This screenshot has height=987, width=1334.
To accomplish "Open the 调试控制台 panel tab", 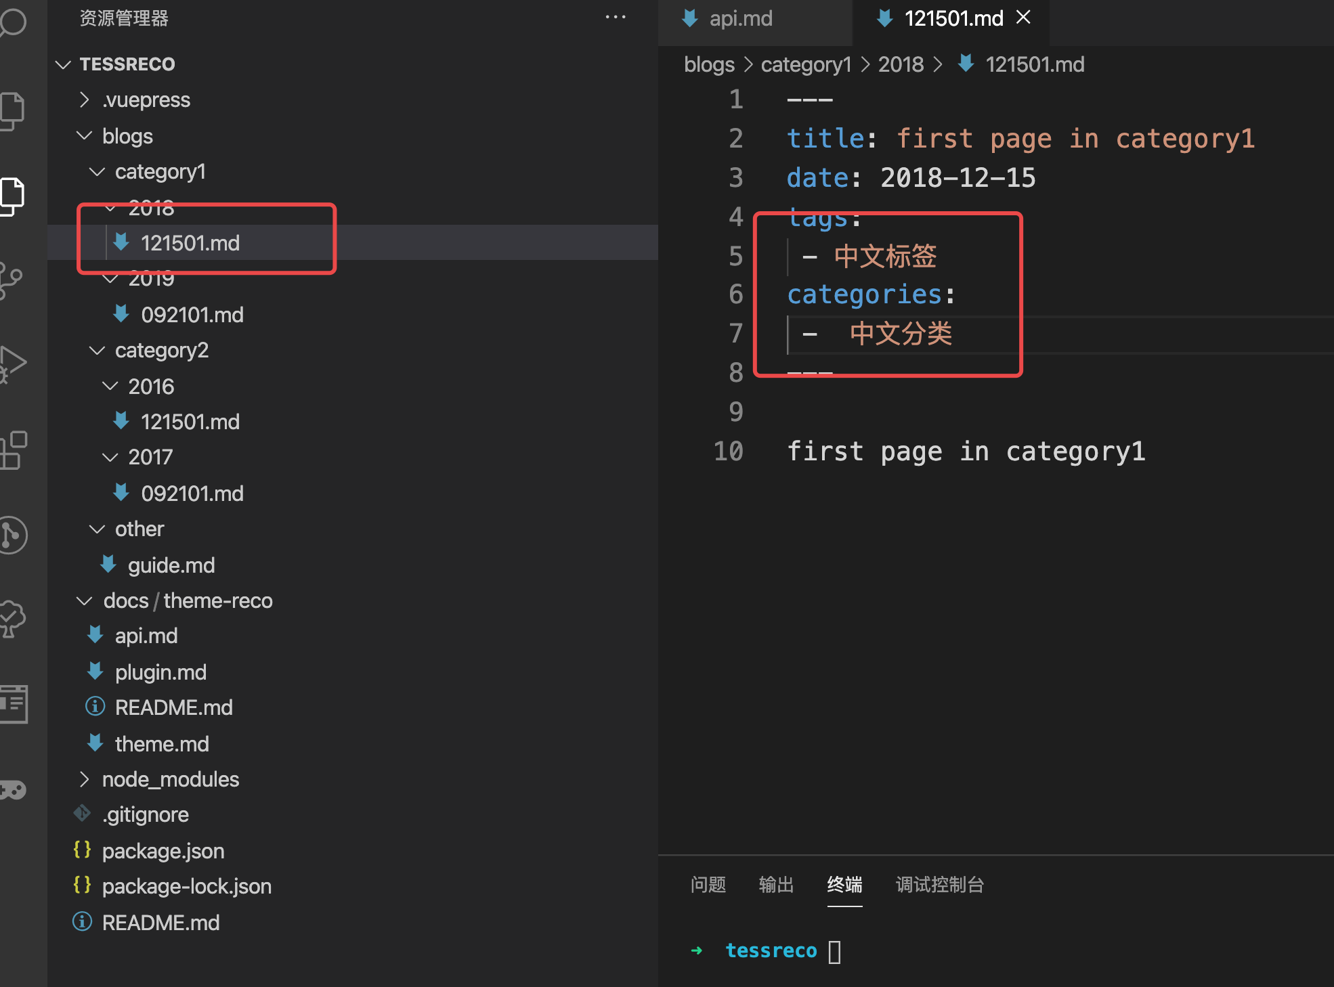I will pyautogui.click(x=939, y=885).
